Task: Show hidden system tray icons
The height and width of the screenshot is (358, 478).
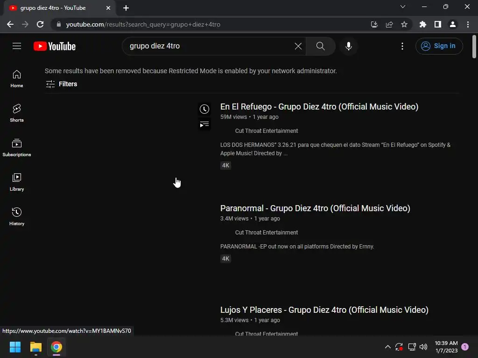Action: coord(388,347)
